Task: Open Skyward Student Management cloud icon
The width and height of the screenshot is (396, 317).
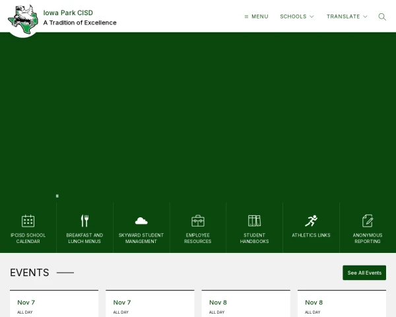Action: tap(141, 221)
